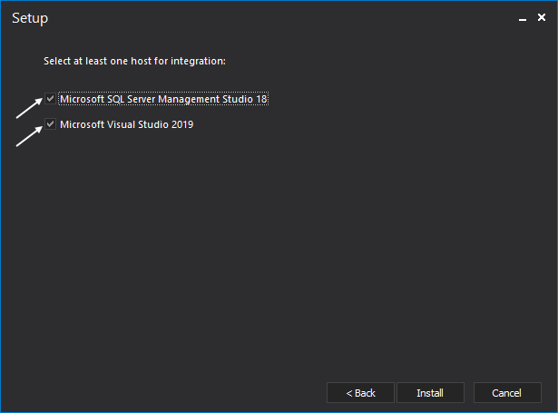The height and width of the screenshot is (413, 558).
Task: Toggle the Microsoft Visual Studio 2019 checkbox
Action: point(50,124)
